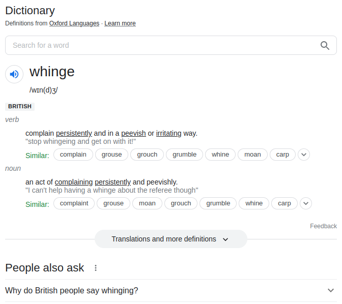
Task: Click 'complaining' in the noun definition
Action: [x=74, y=182]
